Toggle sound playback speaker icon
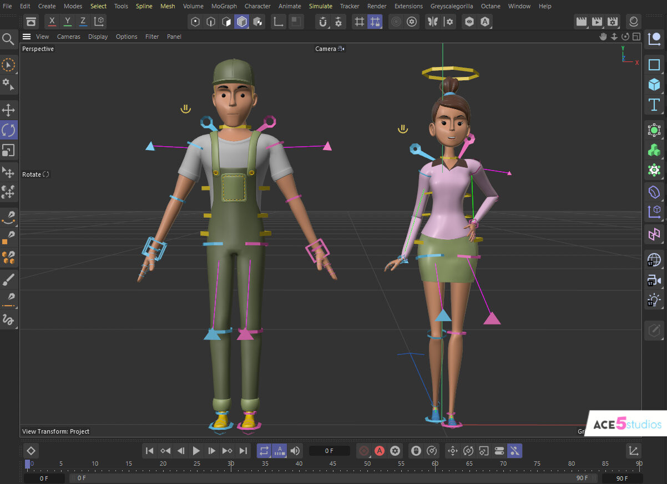 pyautogui.click(x=295, y=451)
